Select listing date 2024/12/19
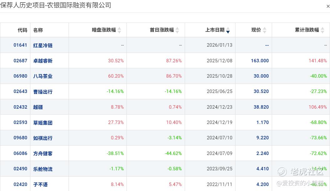Image resolution: width=330 pixels, height=191 pixels. coord(219,122)
